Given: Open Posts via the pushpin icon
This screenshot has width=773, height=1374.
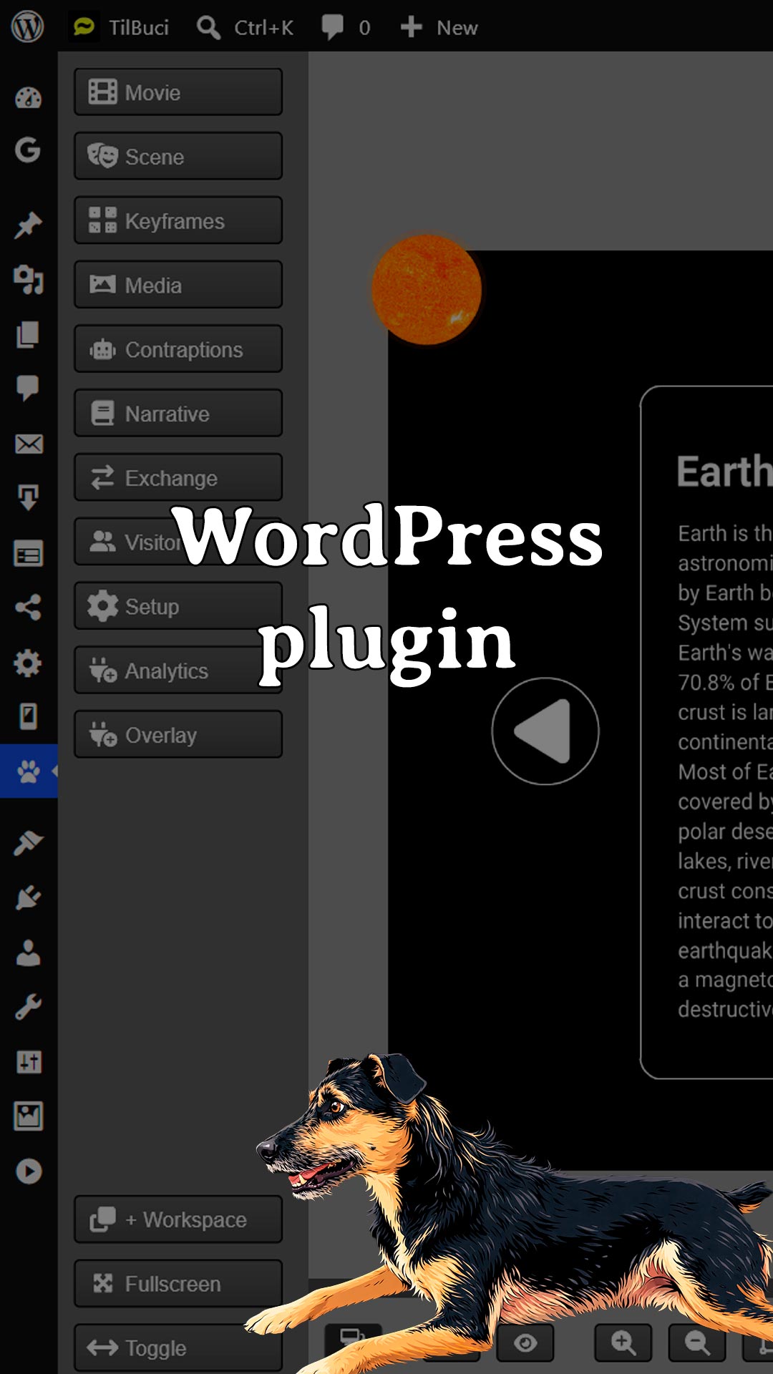Looking at the screenshot, I should (29, 225).
